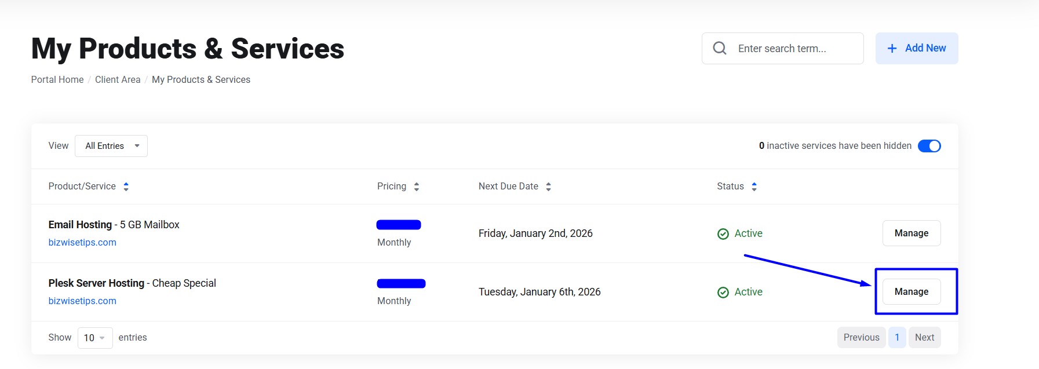1039x369 pixels.
Task: Sort by Status column arrows
Action: 754,187
